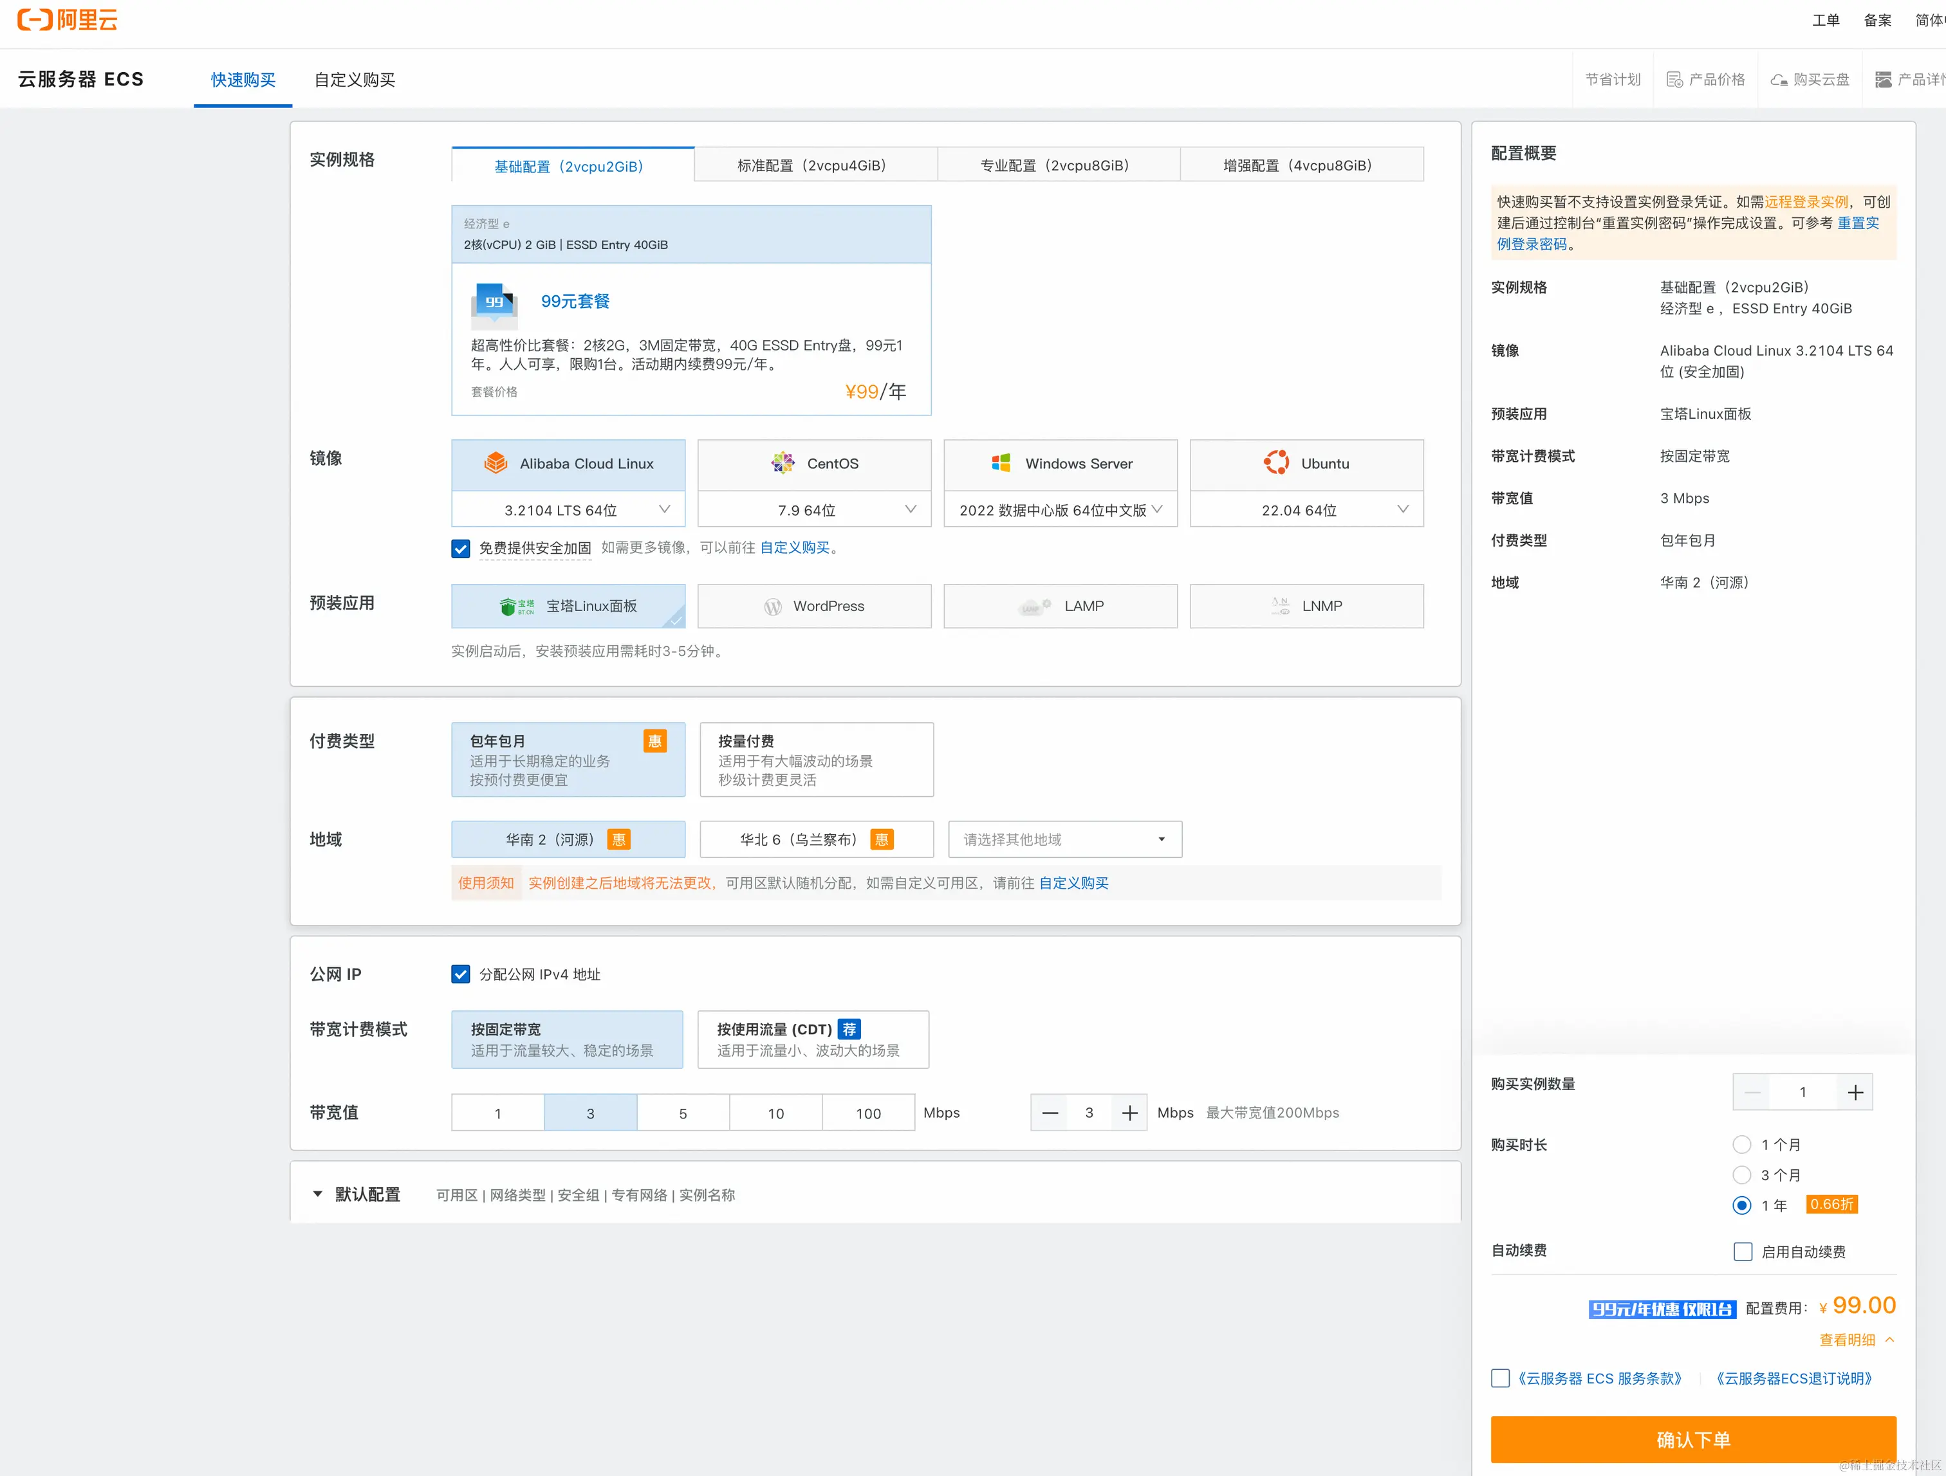
Task: Uncheck the free security hardening (免费提供安全加固) checkbox
Action: pos(460,549)
